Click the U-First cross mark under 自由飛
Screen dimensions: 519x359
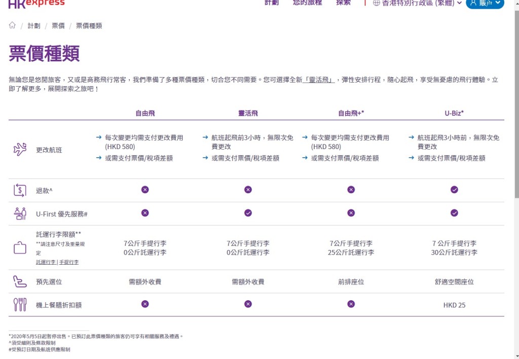(x=145, y=212)
